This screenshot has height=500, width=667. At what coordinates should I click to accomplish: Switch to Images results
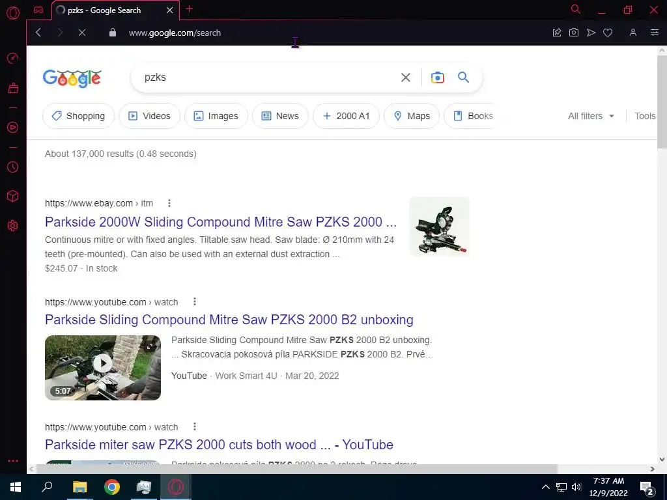click(216, 116)
